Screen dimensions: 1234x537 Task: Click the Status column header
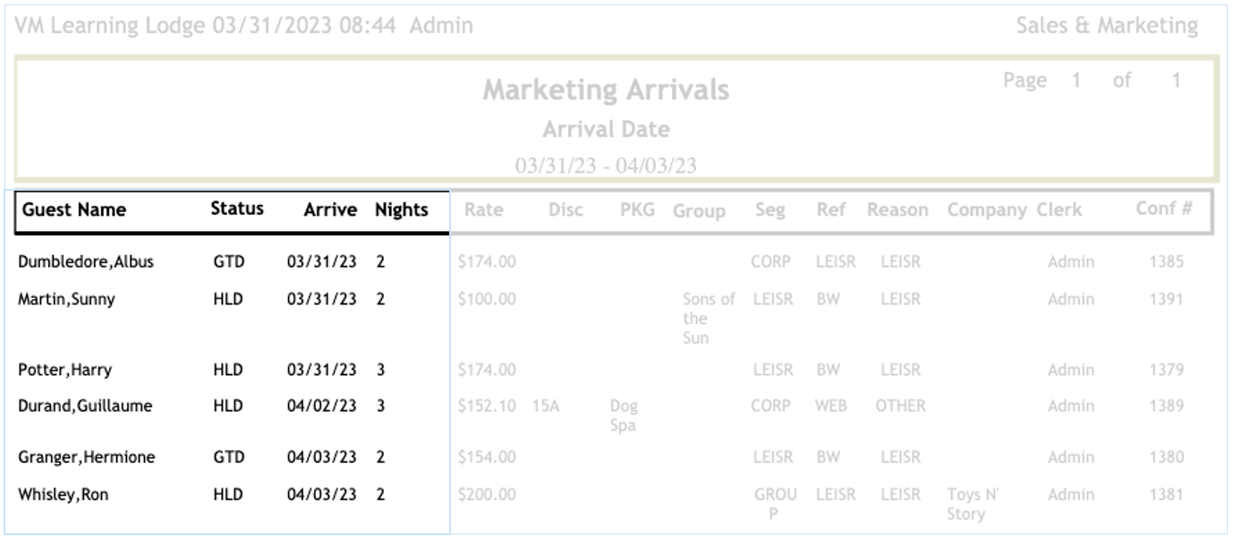pos(237,209)
